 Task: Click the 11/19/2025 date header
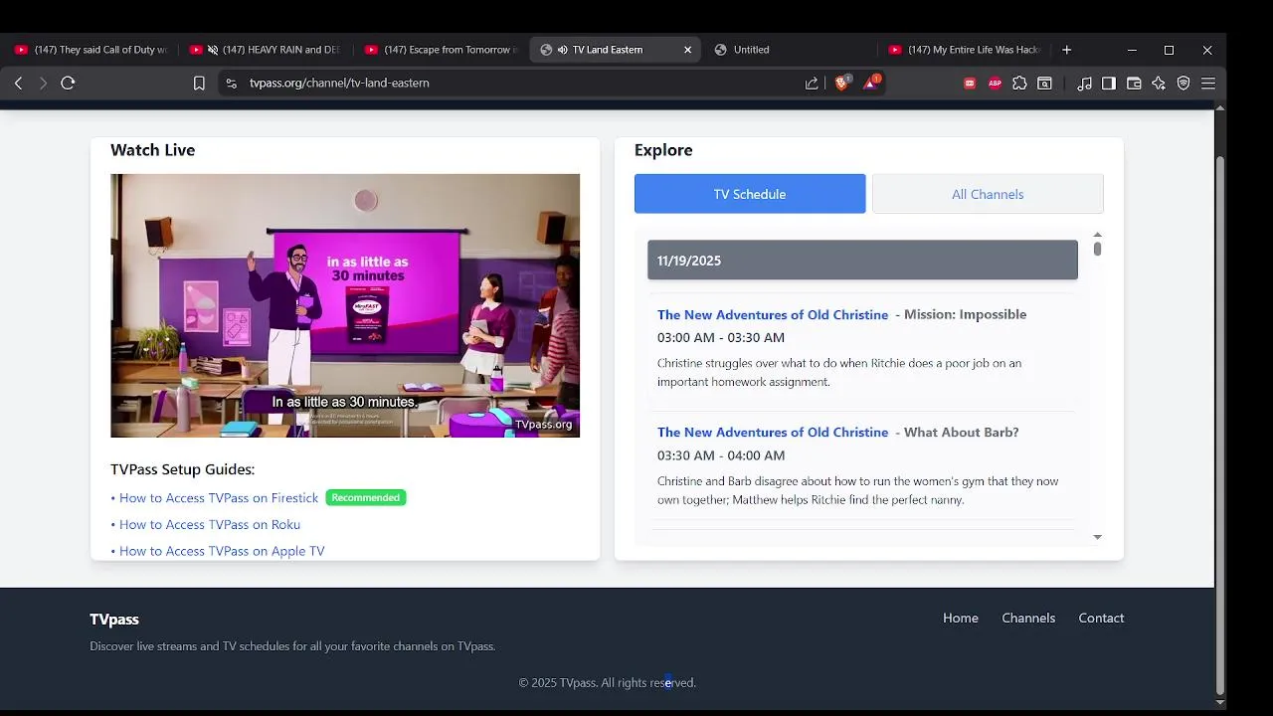click(862, 261)
